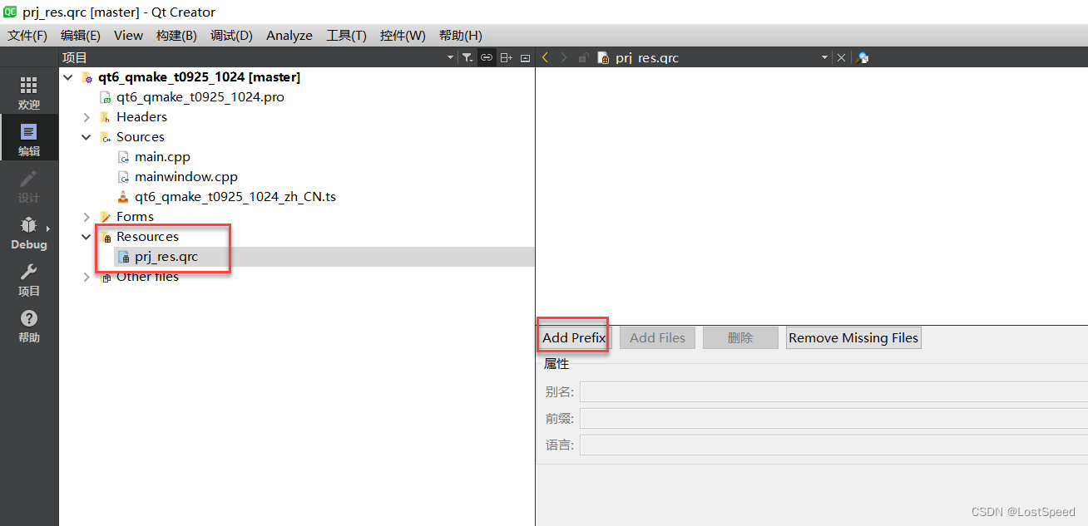Select prj_res.qrc in Resources
This screenshot has height=526, width=1088.
coord(166,257)
